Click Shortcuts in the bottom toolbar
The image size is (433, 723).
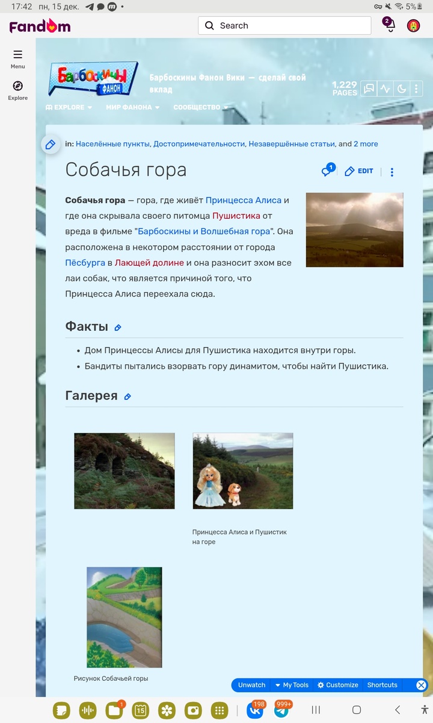[382, 685]
